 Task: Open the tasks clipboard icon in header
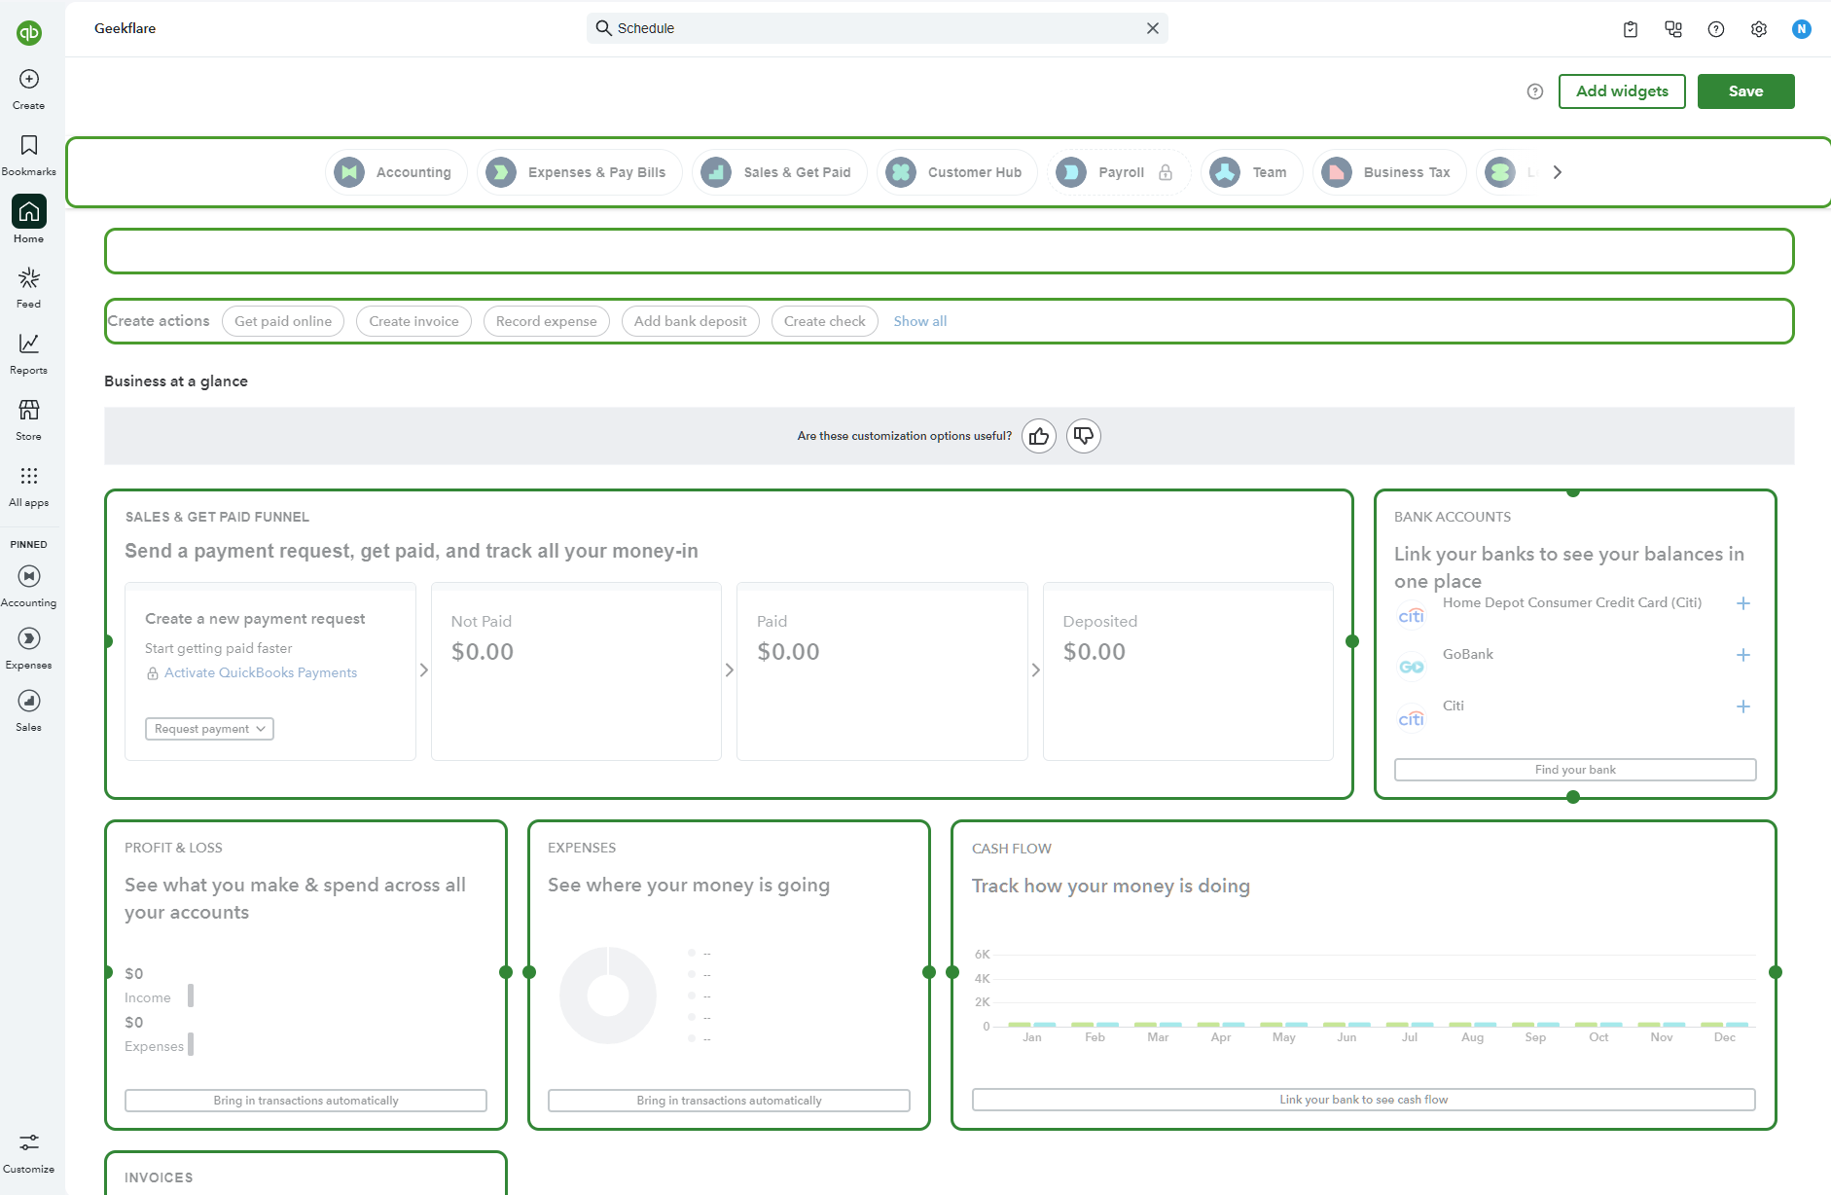click(x=1631, y=29)
